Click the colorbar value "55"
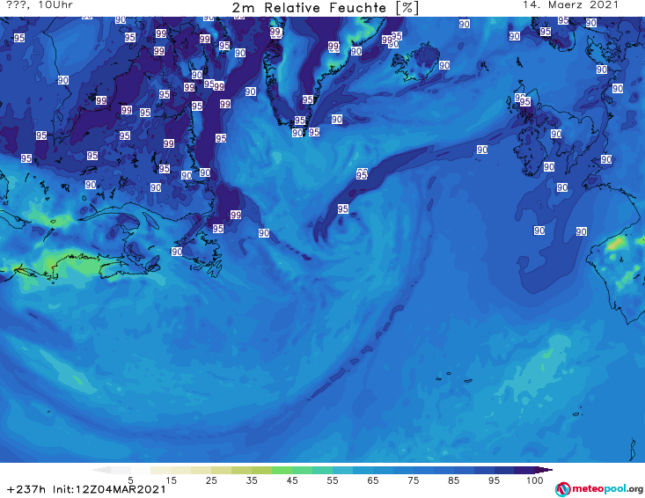Image resolution: width=645 pixels, height=498 pixels. coord(333,480)
